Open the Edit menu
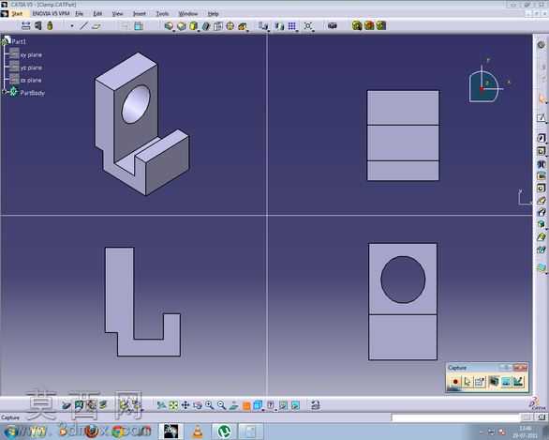Image resolution: width=549 pixels, height=440 pixels. tap(97, 14)
